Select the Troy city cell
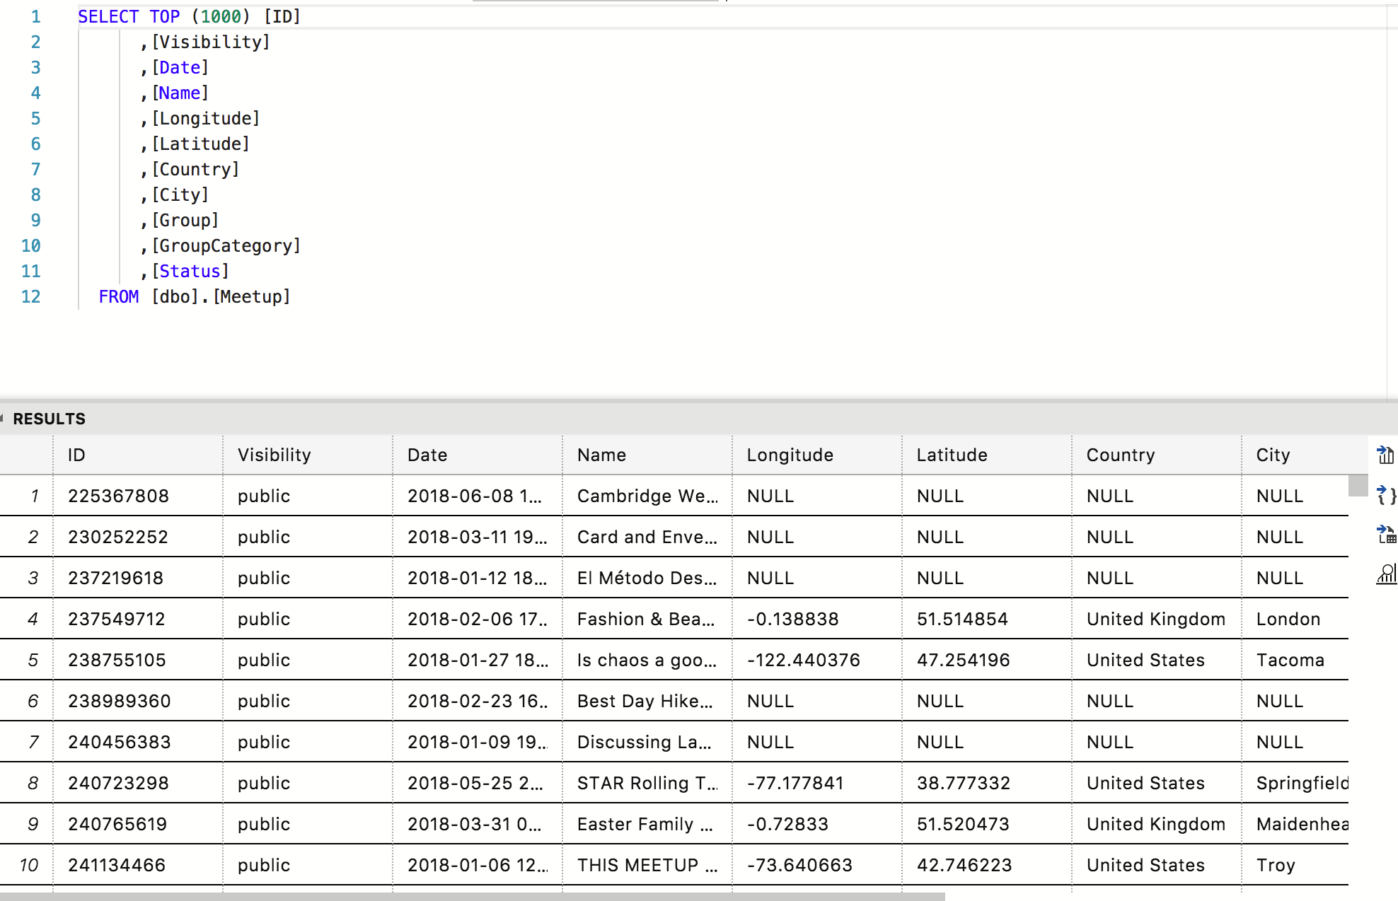Screen dimensions: 1398x901 coord(1275,865)
